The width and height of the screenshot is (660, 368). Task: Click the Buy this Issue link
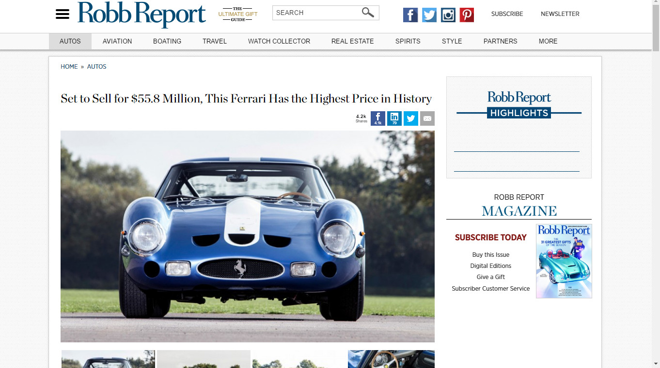click(491, 255)
